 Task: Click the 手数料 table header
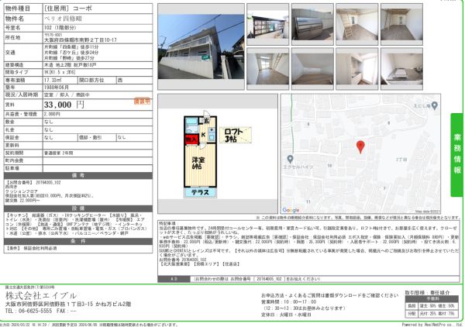pyautogui.click(x=432, y=299)
